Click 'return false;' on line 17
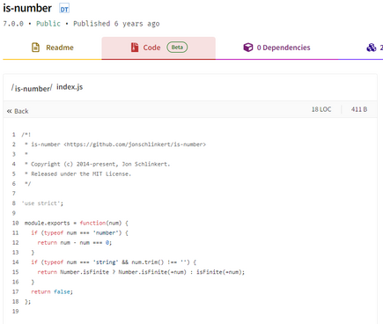383x324 pixels. point(52,291)
